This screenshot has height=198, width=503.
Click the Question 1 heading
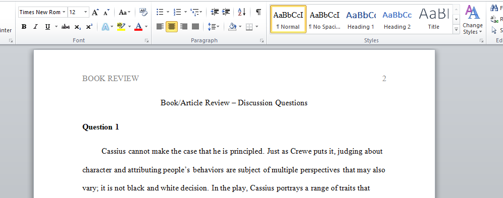[x=100, y=127]
